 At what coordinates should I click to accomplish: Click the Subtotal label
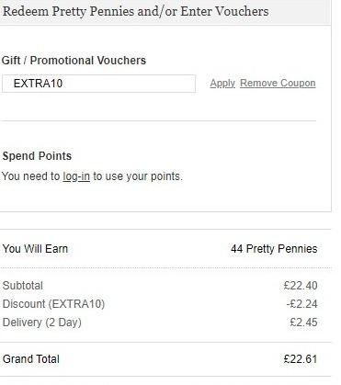click(x=23, y=286)
